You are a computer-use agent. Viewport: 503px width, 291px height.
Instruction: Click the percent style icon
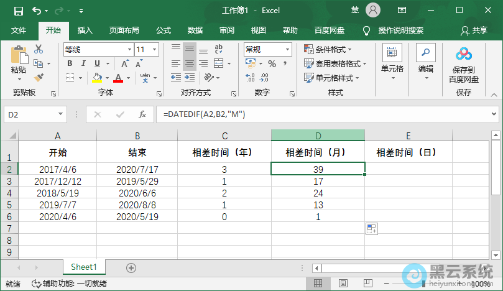[271, 63]
